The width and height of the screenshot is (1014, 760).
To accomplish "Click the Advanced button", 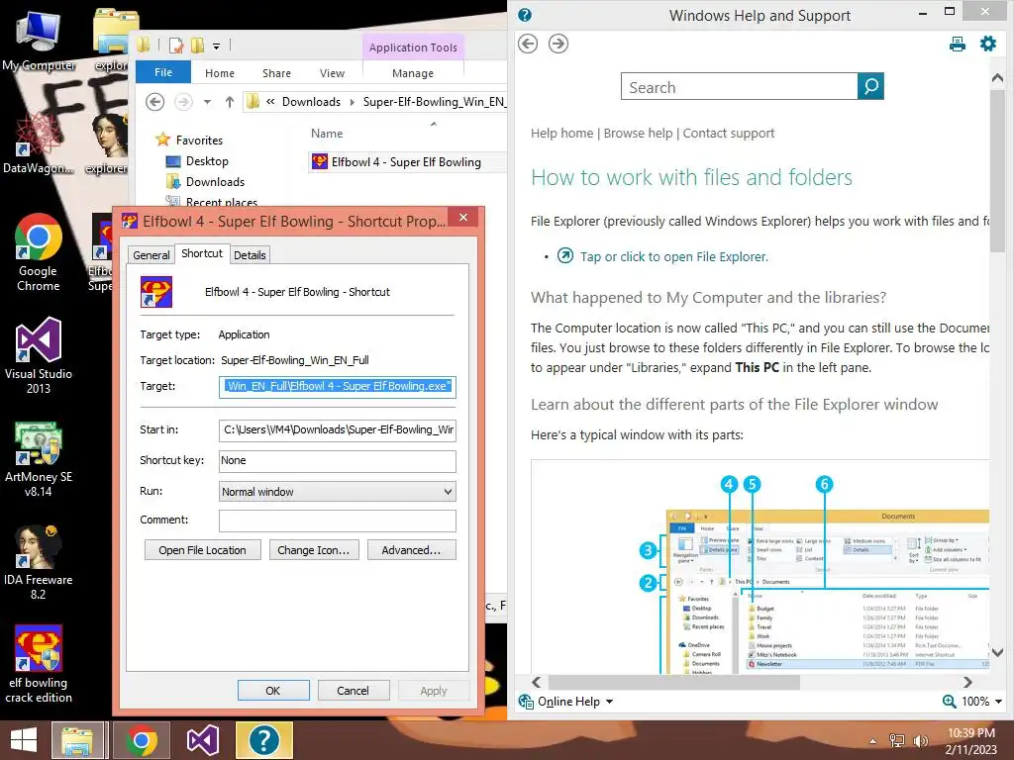I will tap(411, 550).
